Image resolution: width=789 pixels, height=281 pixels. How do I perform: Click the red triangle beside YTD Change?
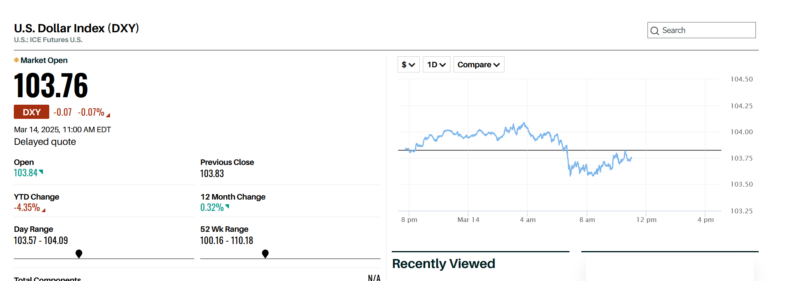[44, 210]
